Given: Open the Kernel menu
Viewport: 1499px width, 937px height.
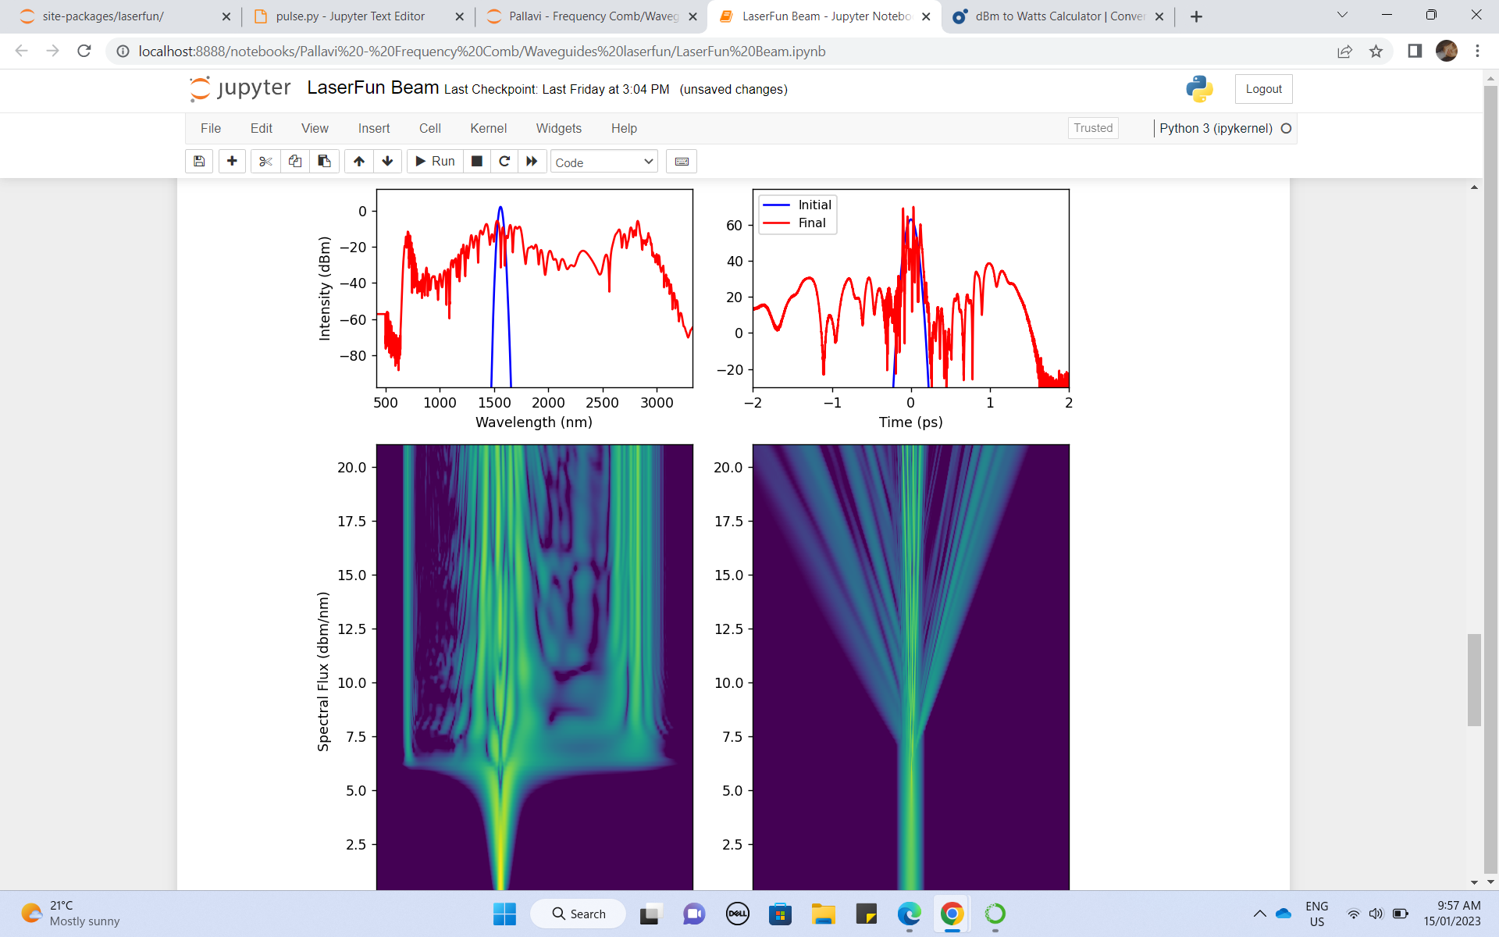Looking at the screenshot, I should (489, 128).
